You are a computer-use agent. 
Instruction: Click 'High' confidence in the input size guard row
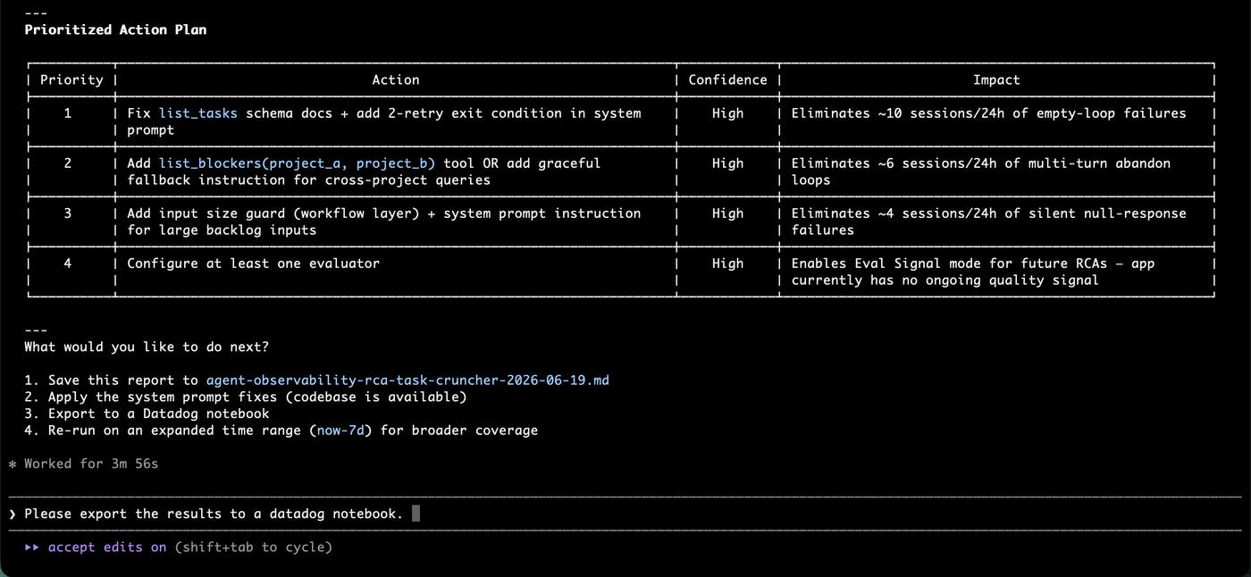pyautogui.click(x=727, y=213)
